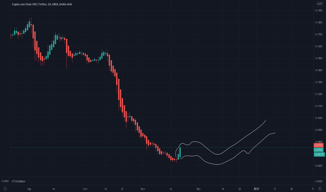Click the 0.0900 price axis label

coord(319,130)
